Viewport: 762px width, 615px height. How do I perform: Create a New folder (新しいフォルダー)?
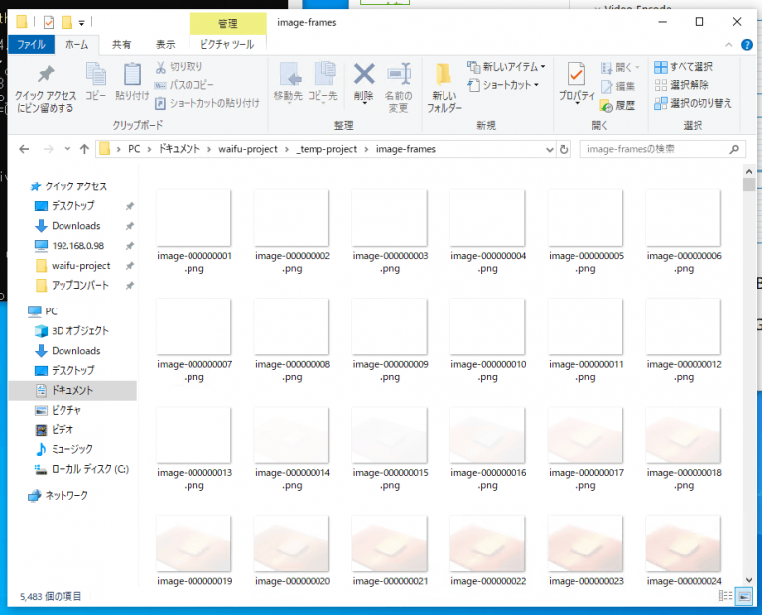pos(444,88)
